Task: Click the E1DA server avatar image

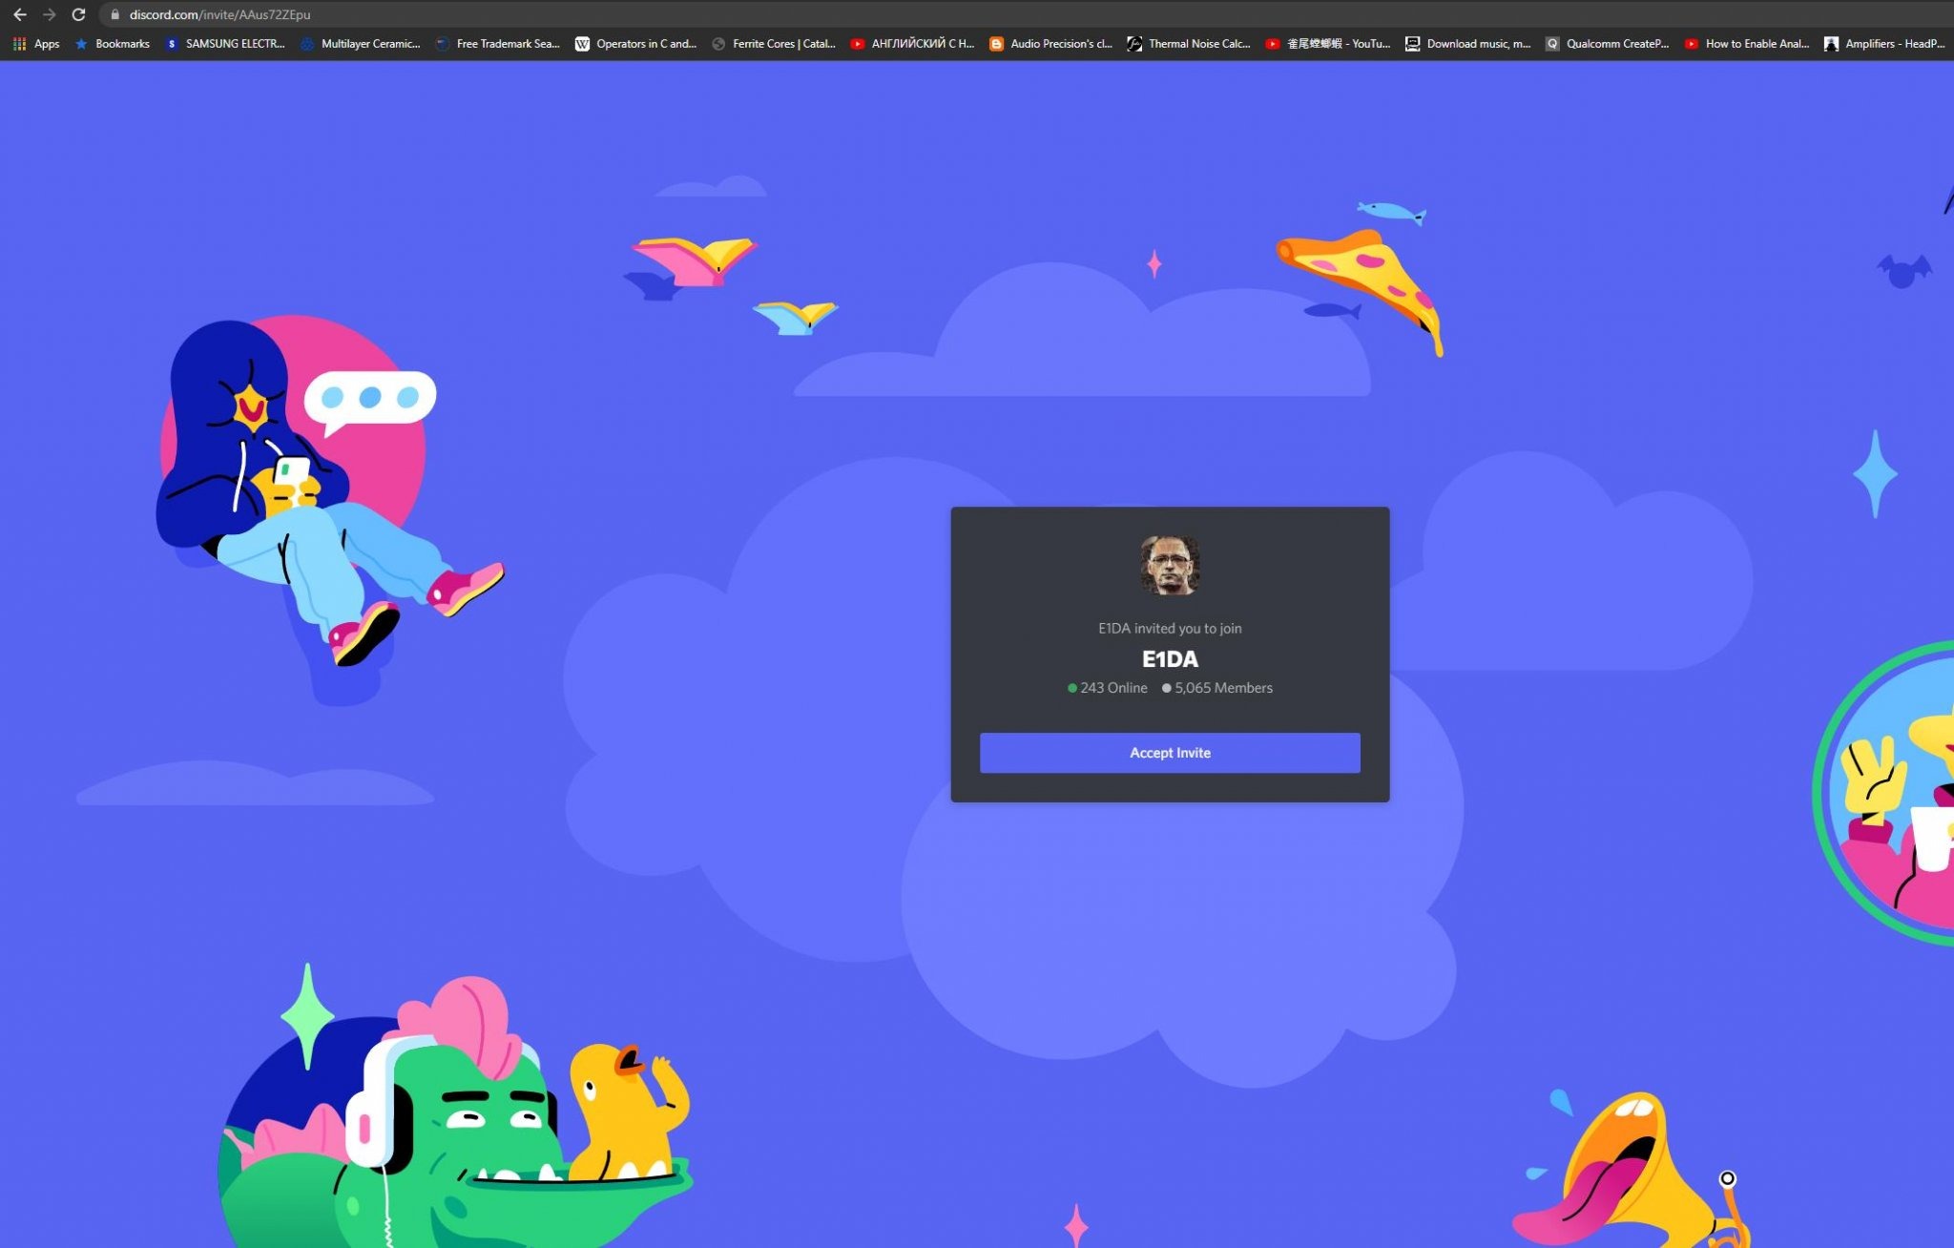Action: tap(1170, 565)
